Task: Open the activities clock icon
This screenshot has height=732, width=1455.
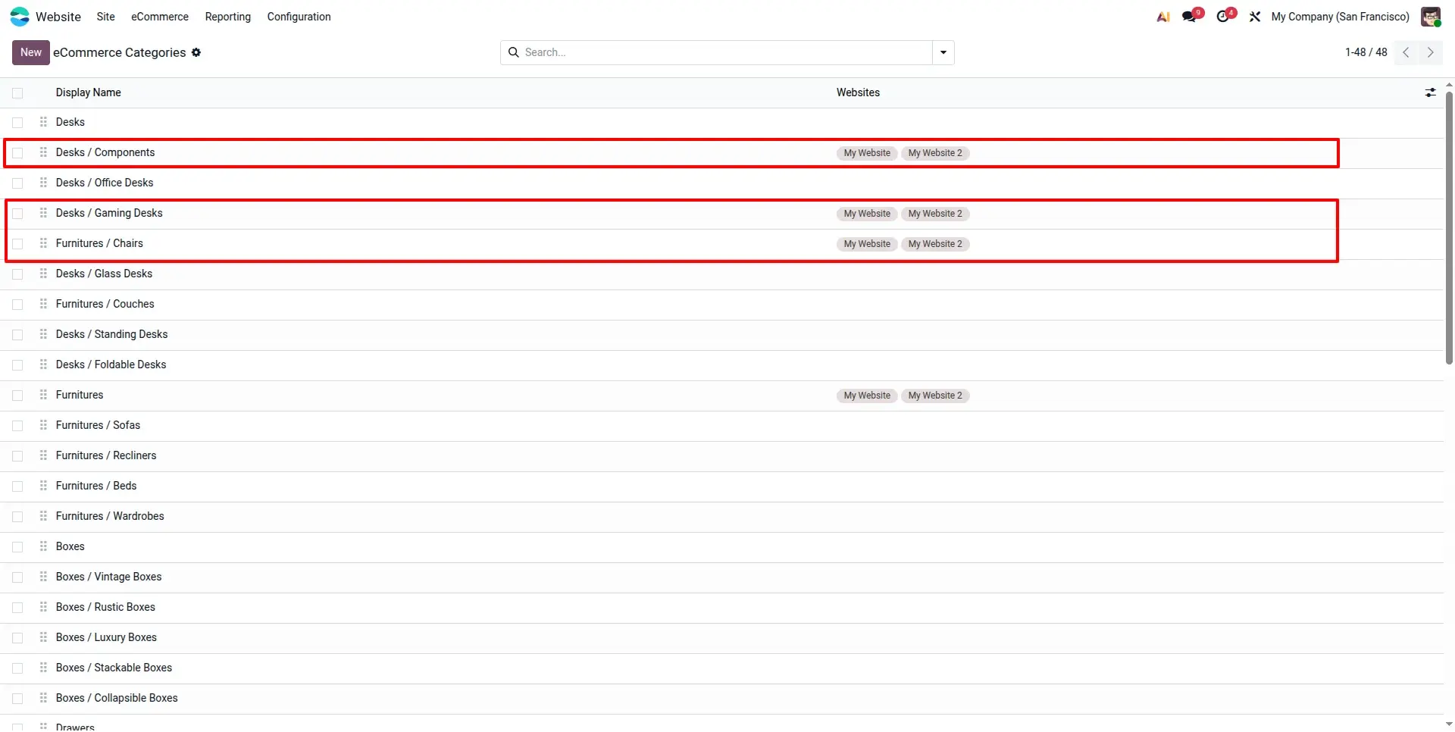Action: point(1223,17)
